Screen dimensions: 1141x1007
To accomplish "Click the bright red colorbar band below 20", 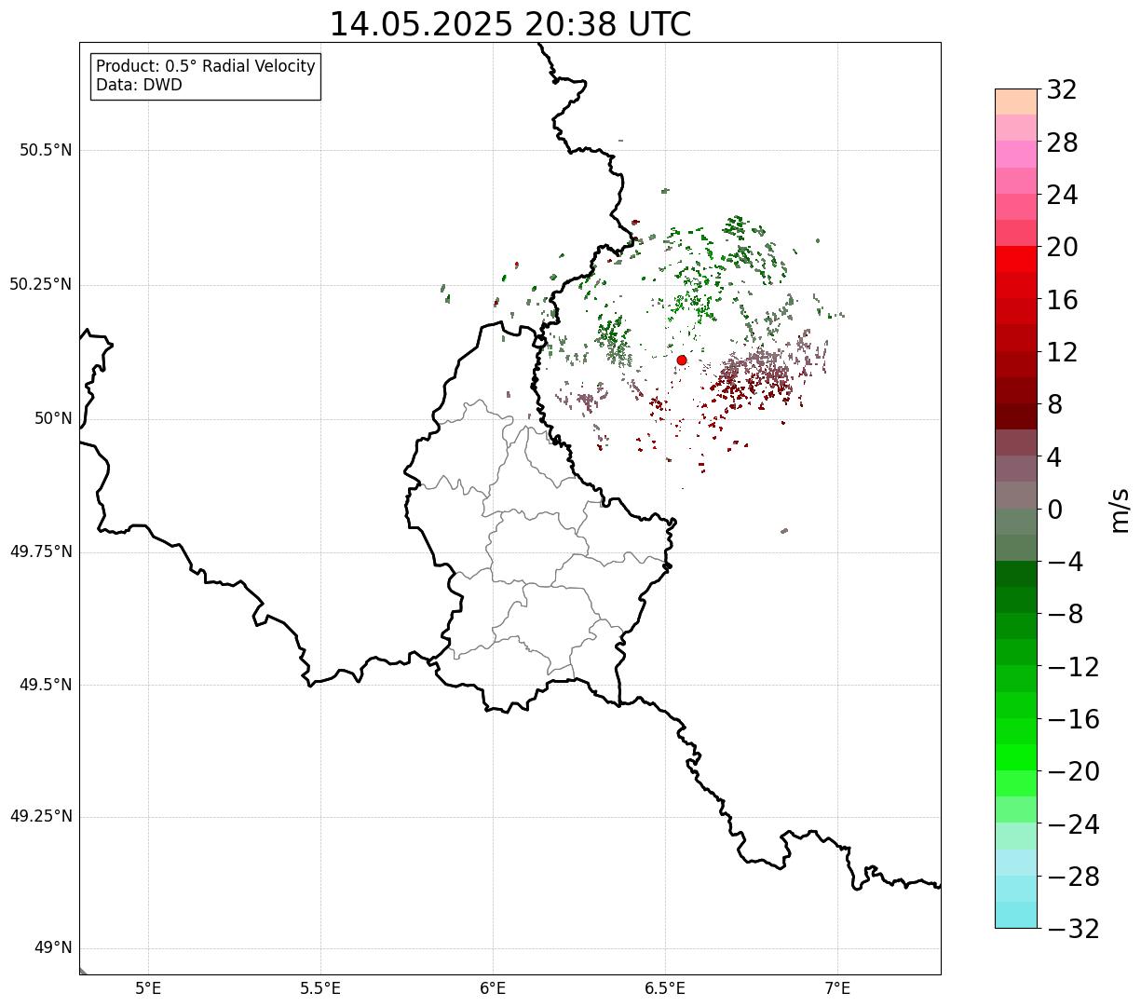I will coord(1016,260).
